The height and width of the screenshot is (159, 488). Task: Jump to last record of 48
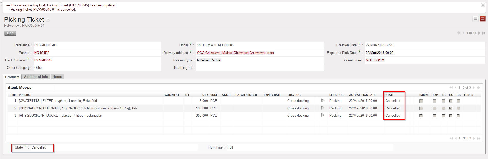484,33
